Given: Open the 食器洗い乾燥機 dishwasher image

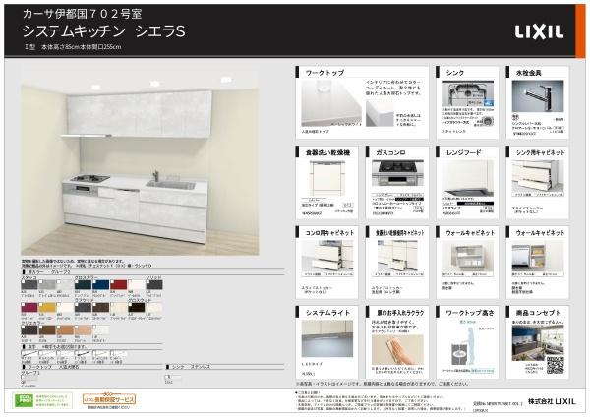Looking at the screenshot, I should [x=326, y=179].
